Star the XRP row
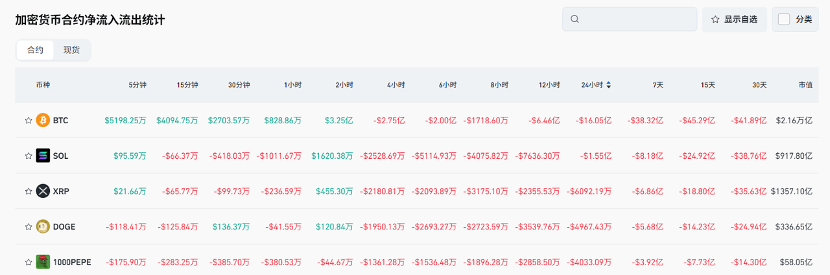830x275 pixels. (x=29, y=191)
